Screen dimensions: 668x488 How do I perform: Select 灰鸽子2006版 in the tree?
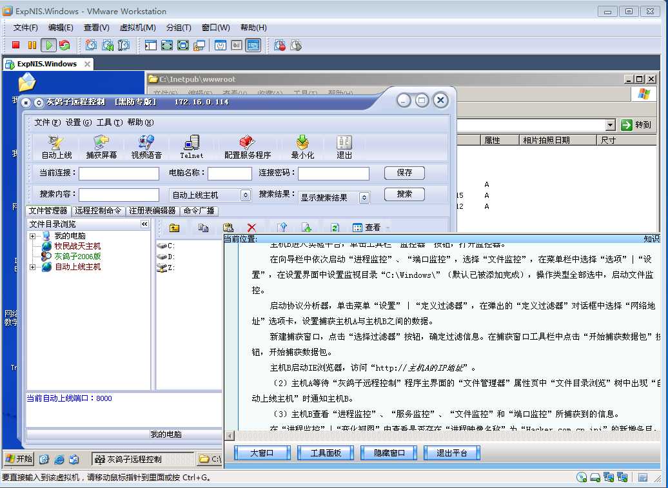[77, 257]
